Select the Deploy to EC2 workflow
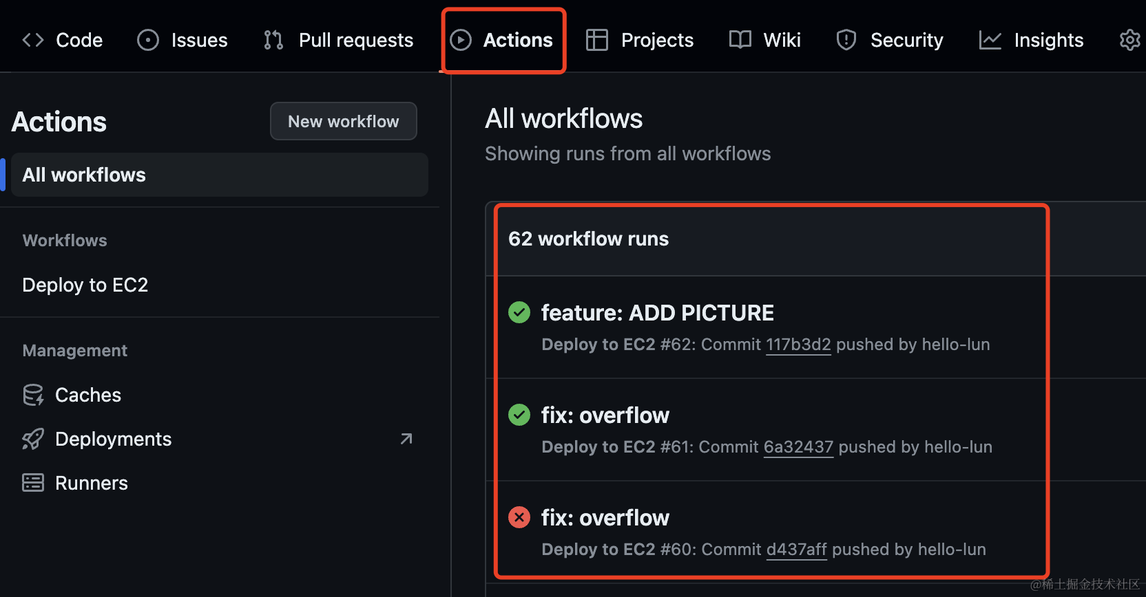This screenshot has width=1146, height=597. (85, 285)
